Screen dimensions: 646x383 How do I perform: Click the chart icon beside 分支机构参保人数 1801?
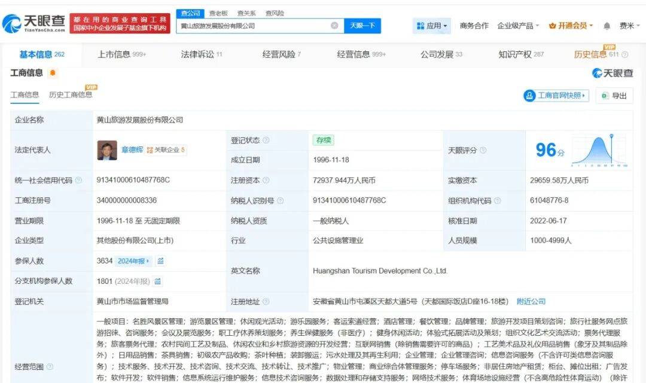tap(157, 281)
